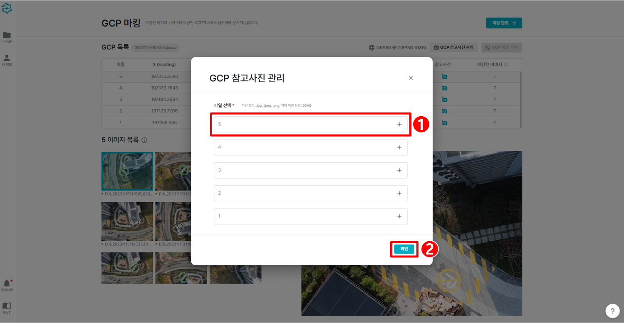Select the DJI_20231115111915 image thumbnail
This screenshot has width=624, height=323.
tap(127, 171)
